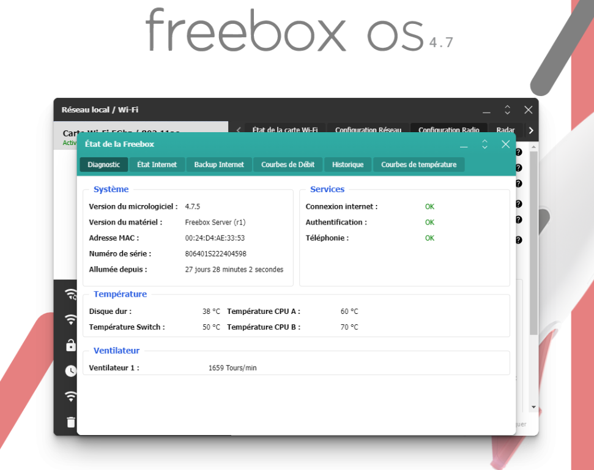594x470 pixels.
Task: View the Courbes de Débit tab
Action: pyautogui.click(x=288, y=165)
